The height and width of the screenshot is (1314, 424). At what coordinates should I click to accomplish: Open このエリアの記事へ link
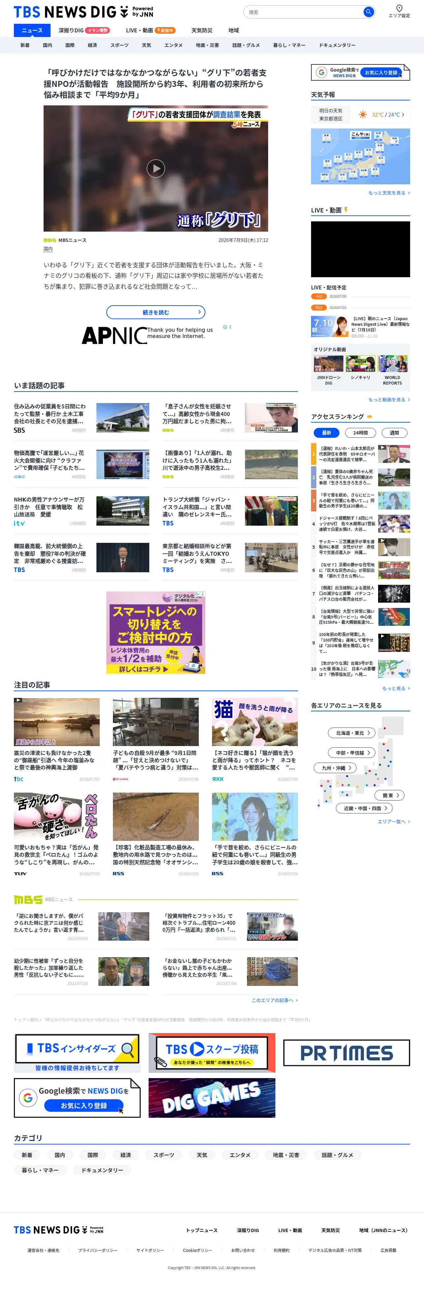[275, 1000]
